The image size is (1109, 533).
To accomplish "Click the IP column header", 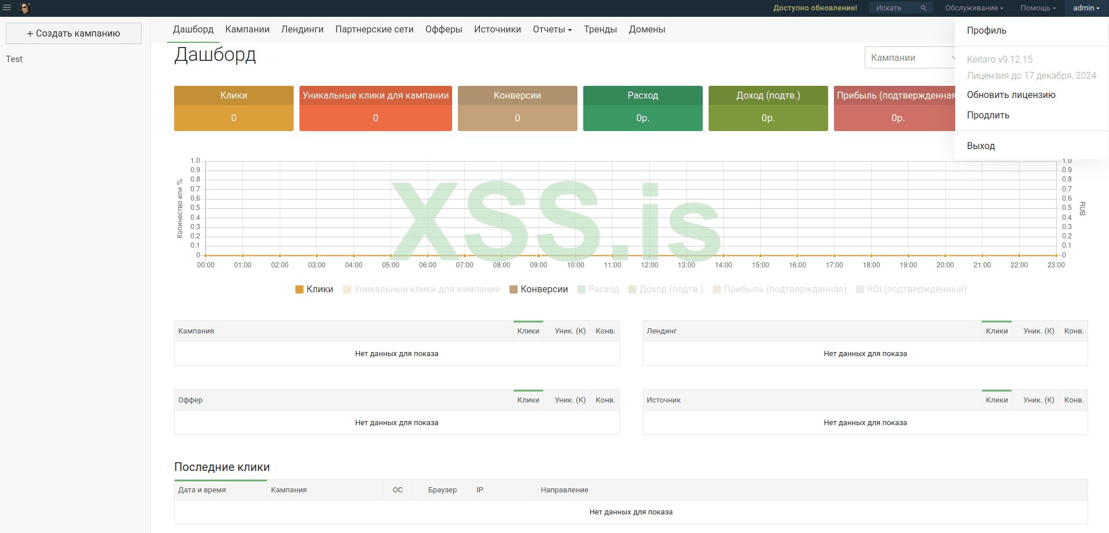I will (480, 490).
